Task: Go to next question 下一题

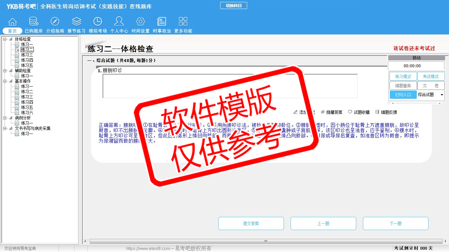Action: click(x=396, y=223)
